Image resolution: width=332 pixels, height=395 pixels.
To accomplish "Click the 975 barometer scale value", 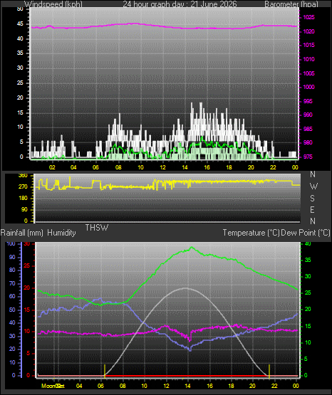I will point(308,157).
